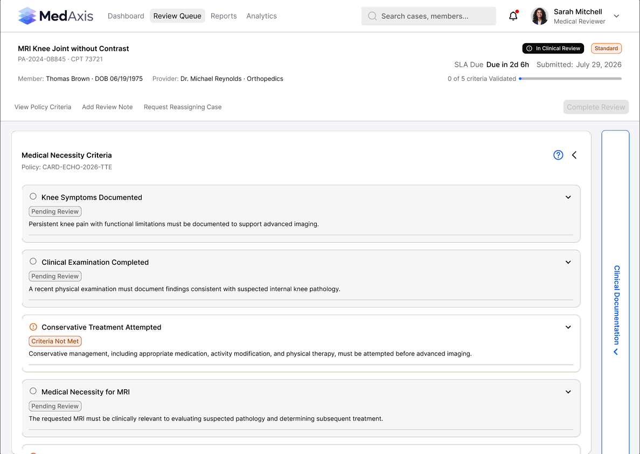Expand the Clinical Examination Completed criterion
640x454 pixels.
[568, 263]
